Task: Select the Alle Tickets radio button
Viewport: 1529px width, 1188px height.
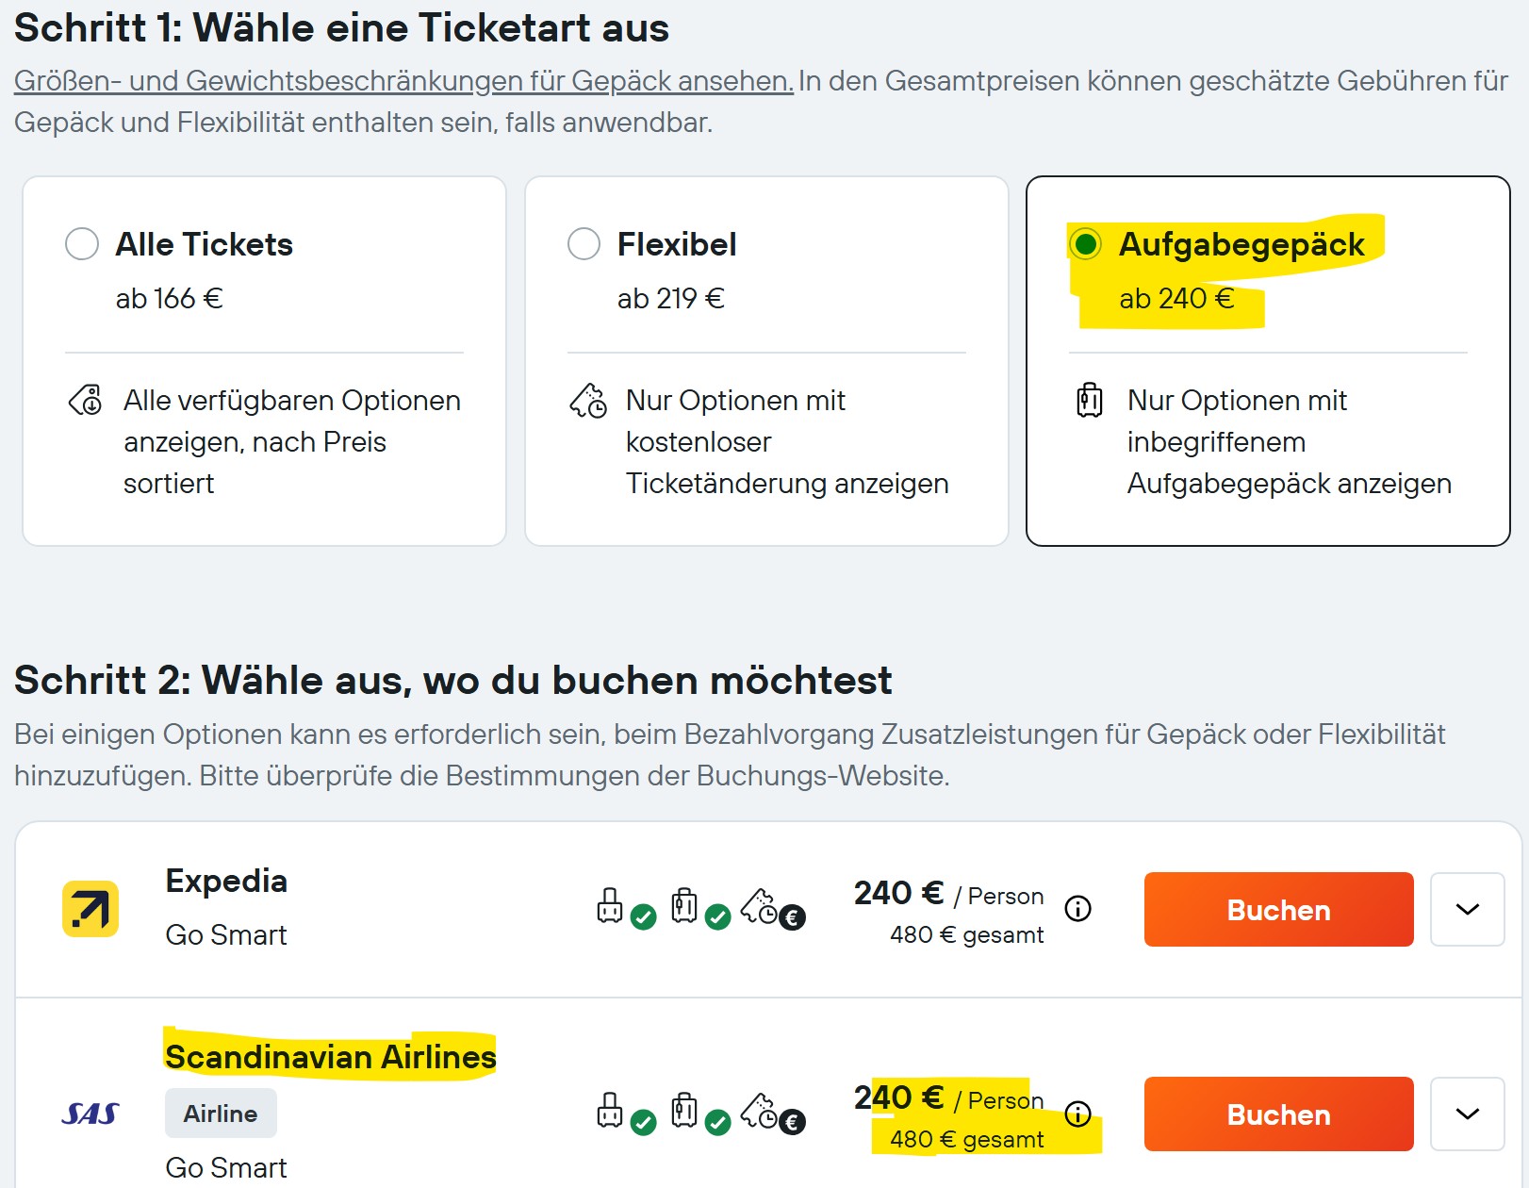Action: pyautogui.click(x=82, y=243)
